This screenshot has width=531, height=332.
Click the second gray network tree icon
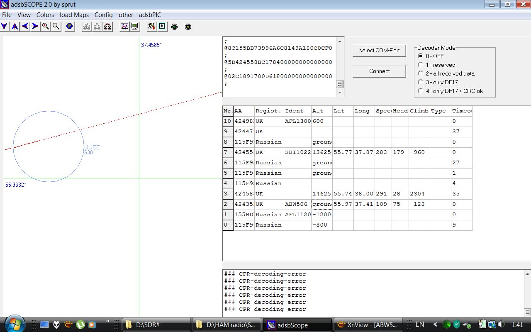coord(97,27)
